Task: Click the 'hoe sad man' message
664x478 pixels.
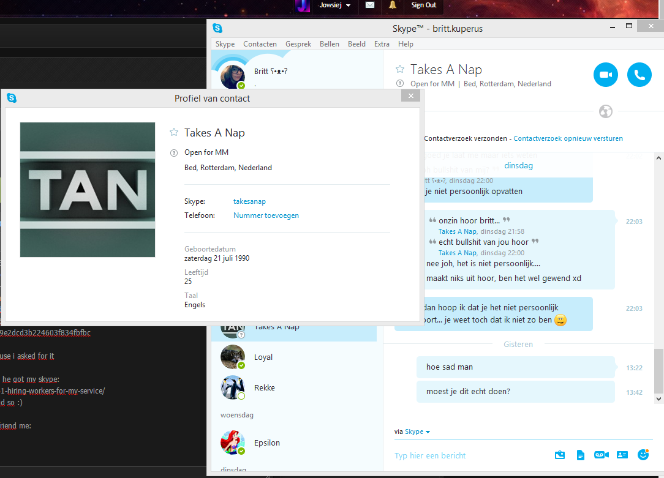Action: coord(515,367)
